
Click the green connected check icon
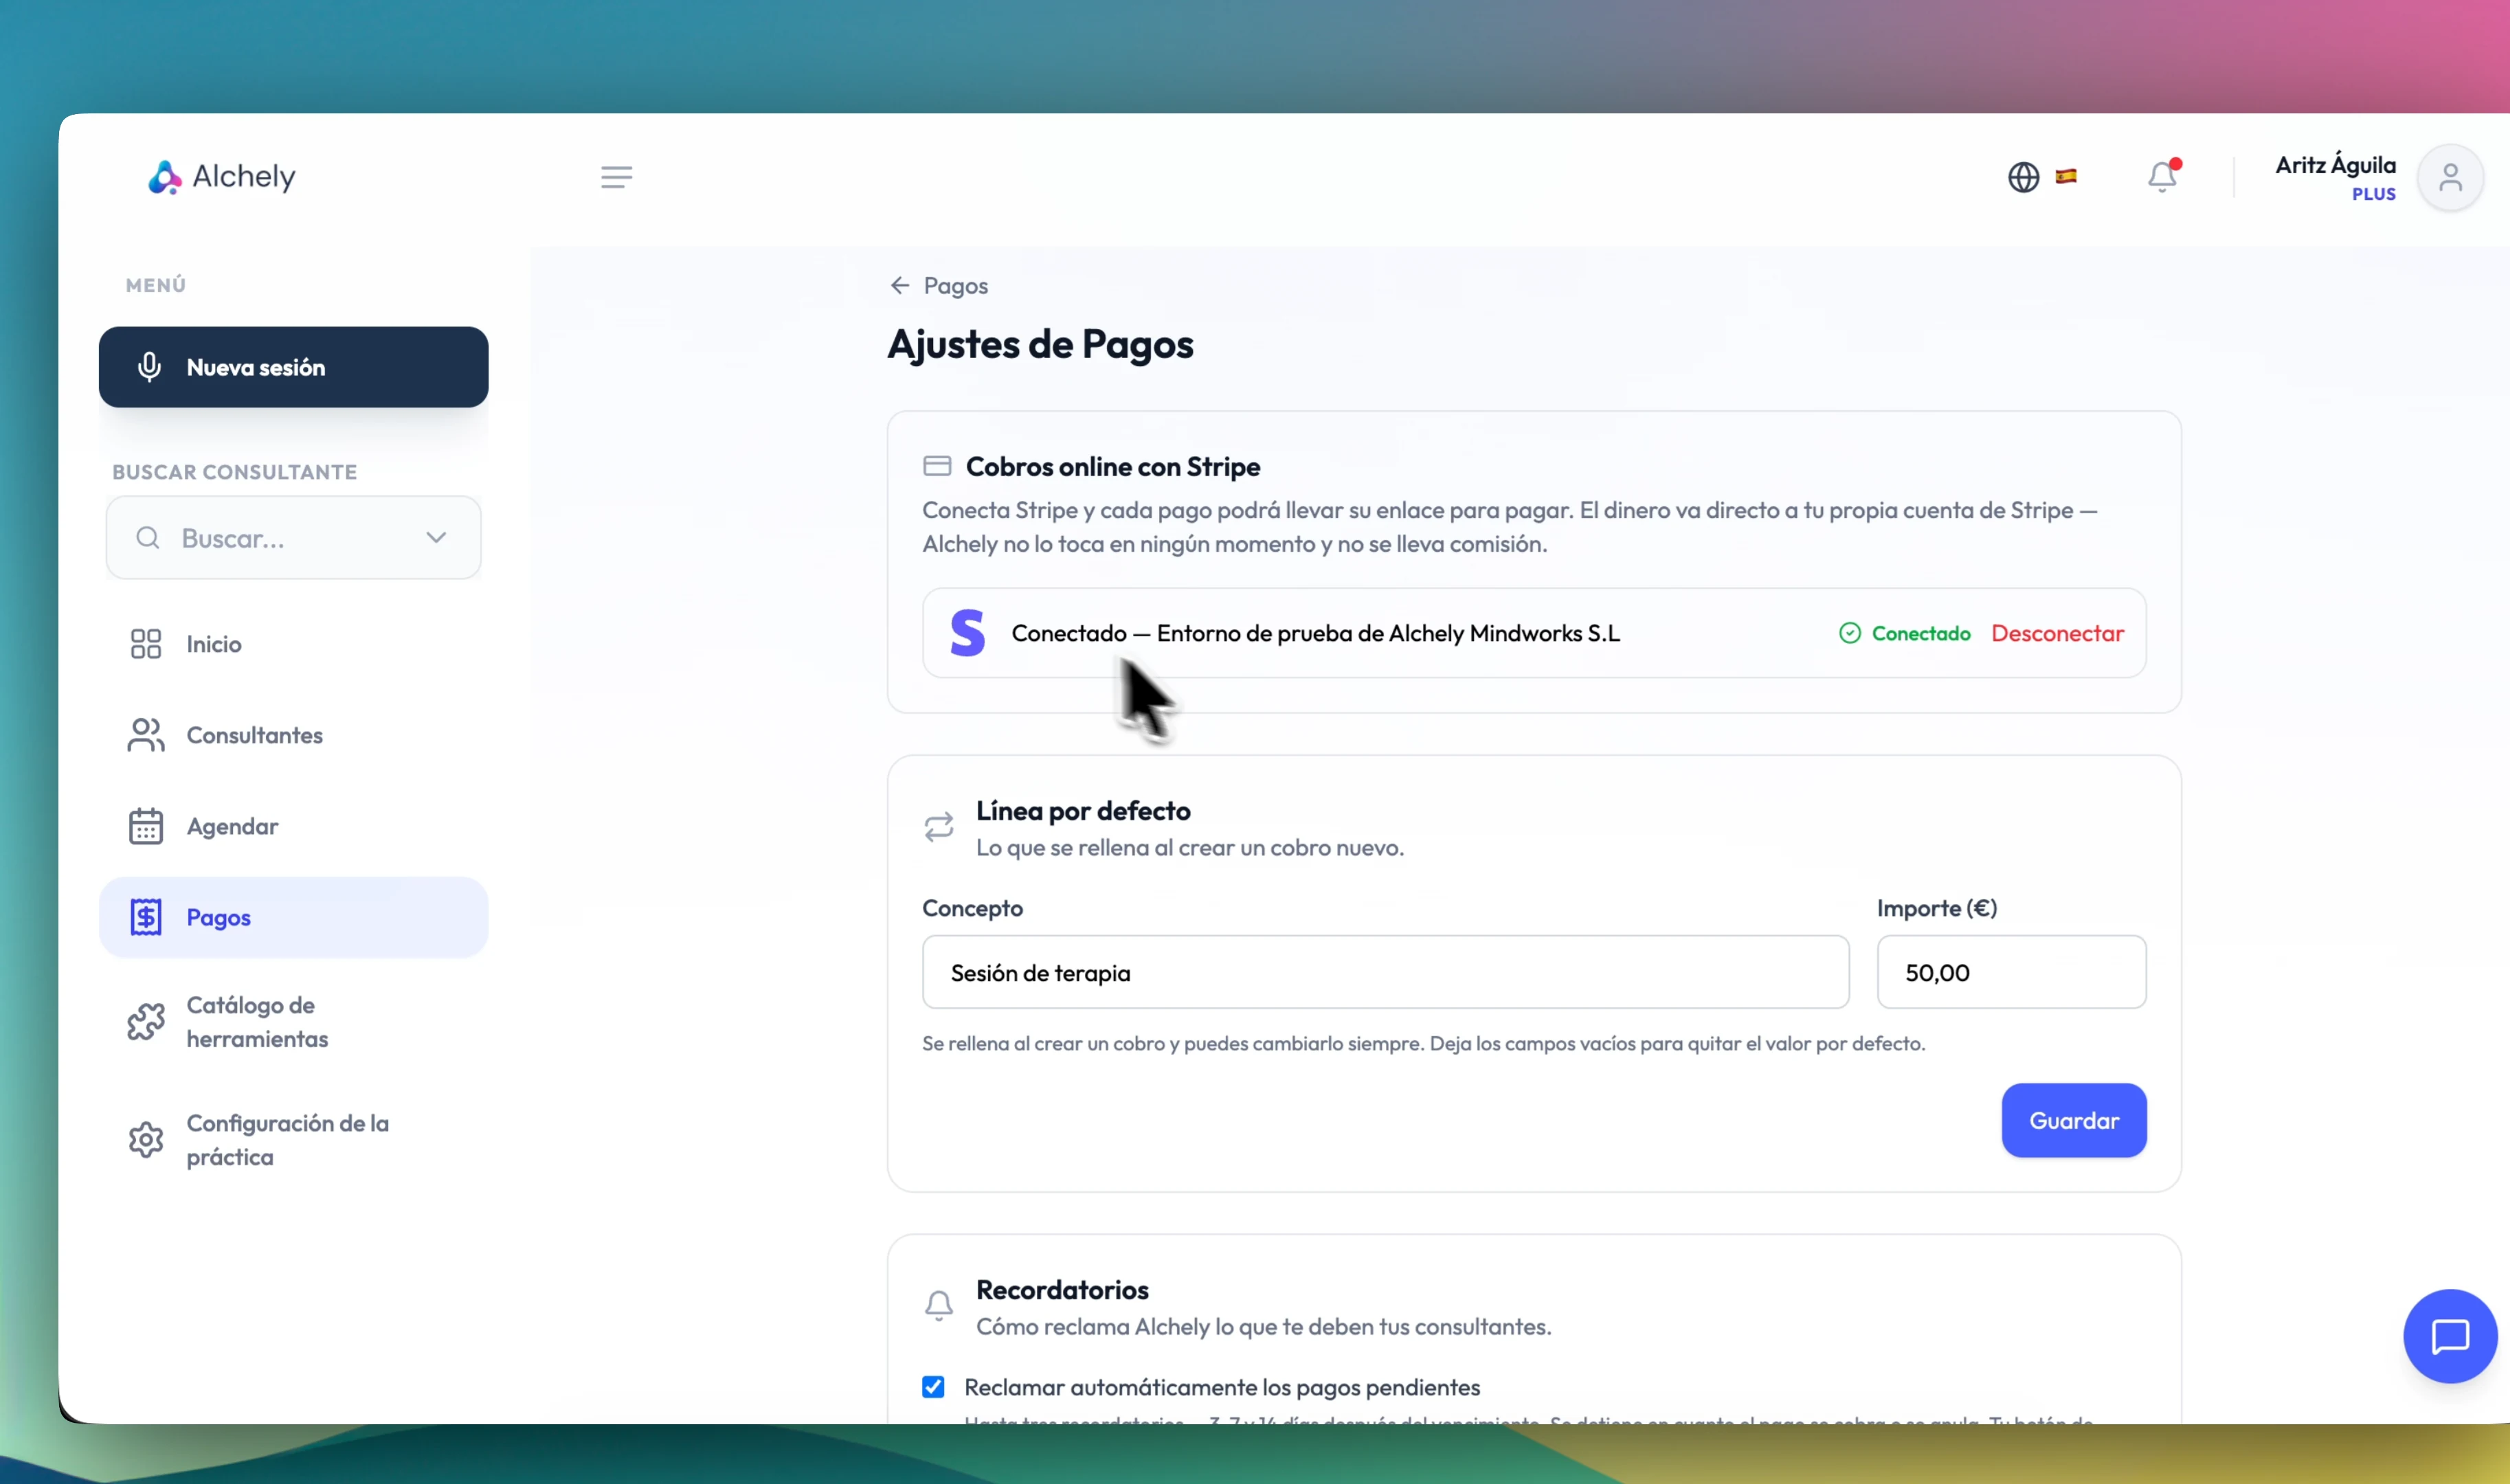point(1850,633)
